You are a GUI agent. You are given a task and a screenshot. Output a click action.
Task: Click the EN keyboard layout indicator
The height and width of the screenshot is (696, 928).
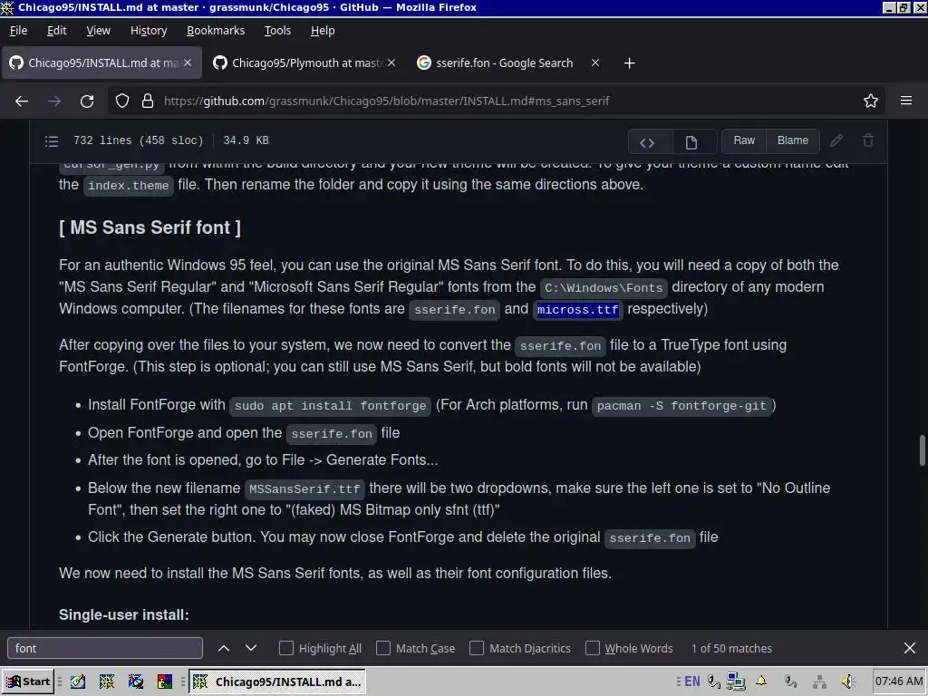point(691,681)
